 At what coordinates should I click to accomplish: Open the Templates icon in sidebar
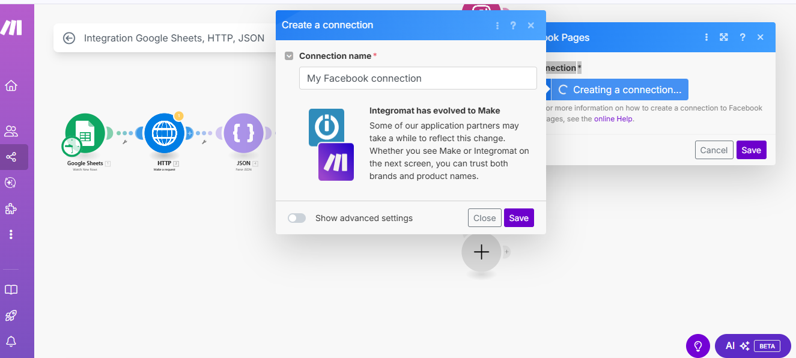10,183
